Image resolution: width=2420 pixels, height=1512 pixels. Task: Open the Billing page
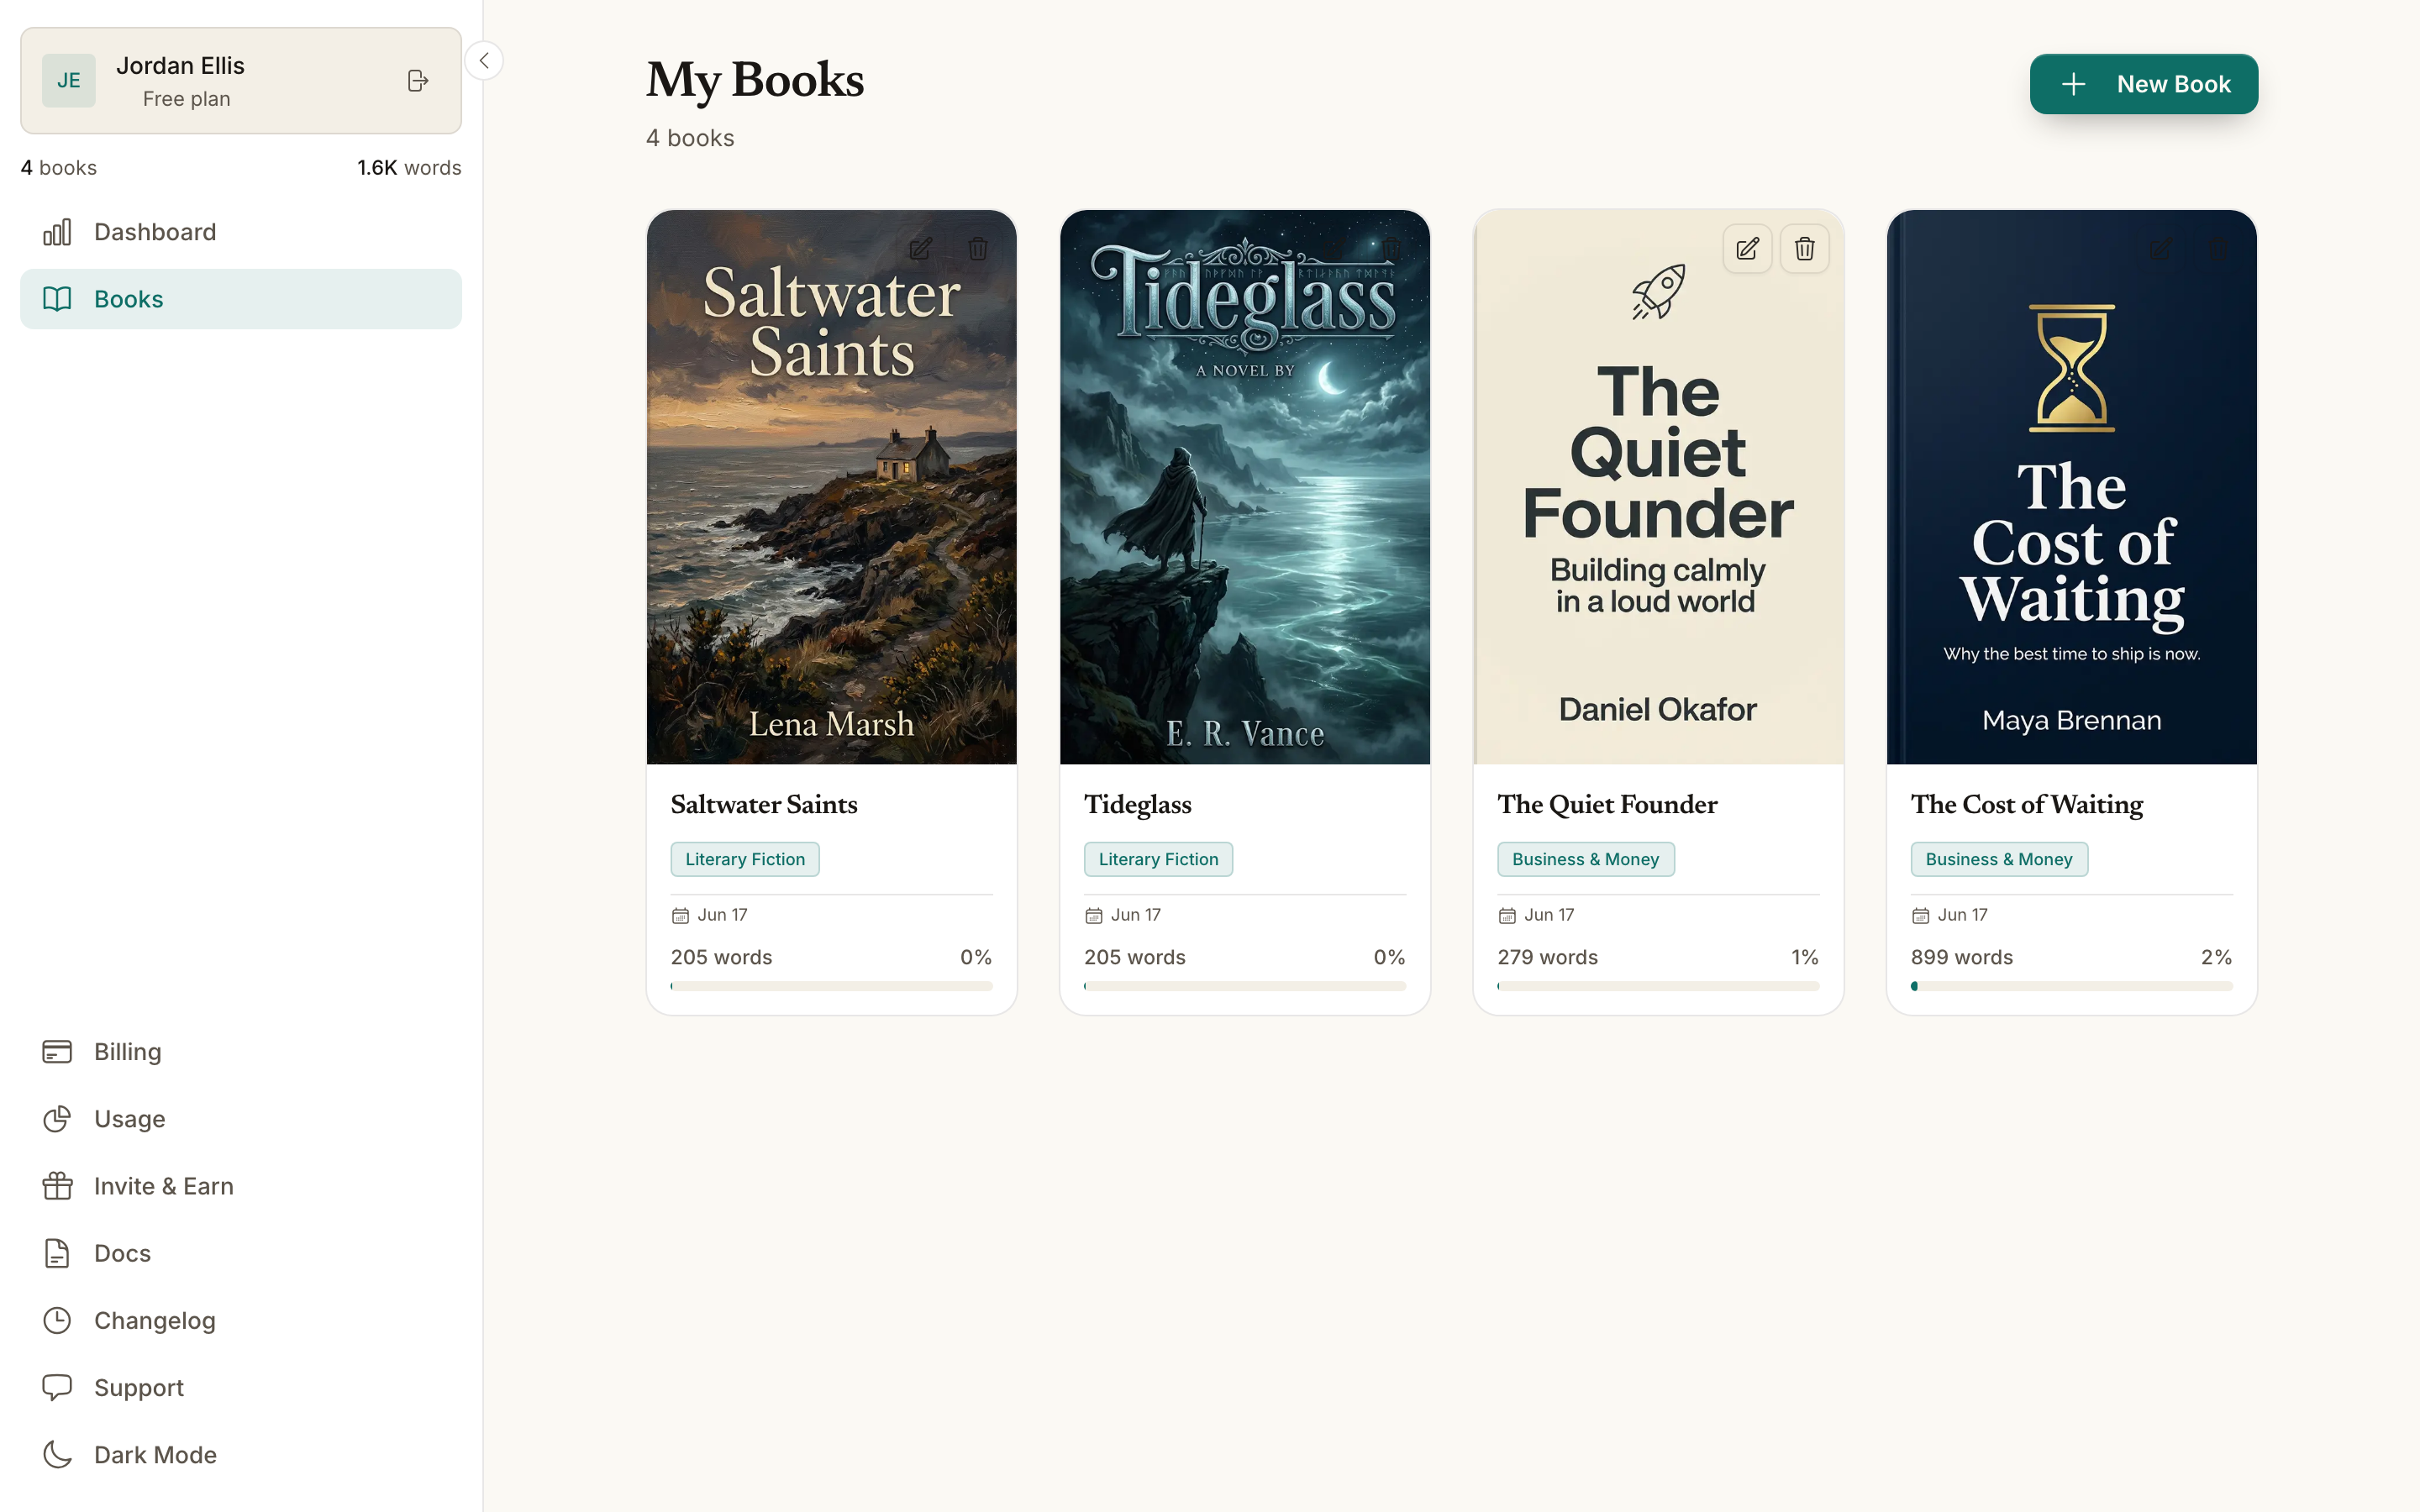coord(241,1052)
